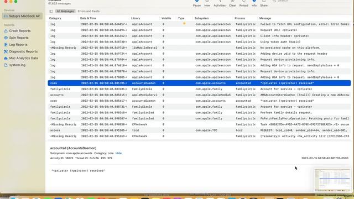The image size is (354, 199).
Task: Click the Diagnostic Reports tools icon
Action: tap(6, 51)
